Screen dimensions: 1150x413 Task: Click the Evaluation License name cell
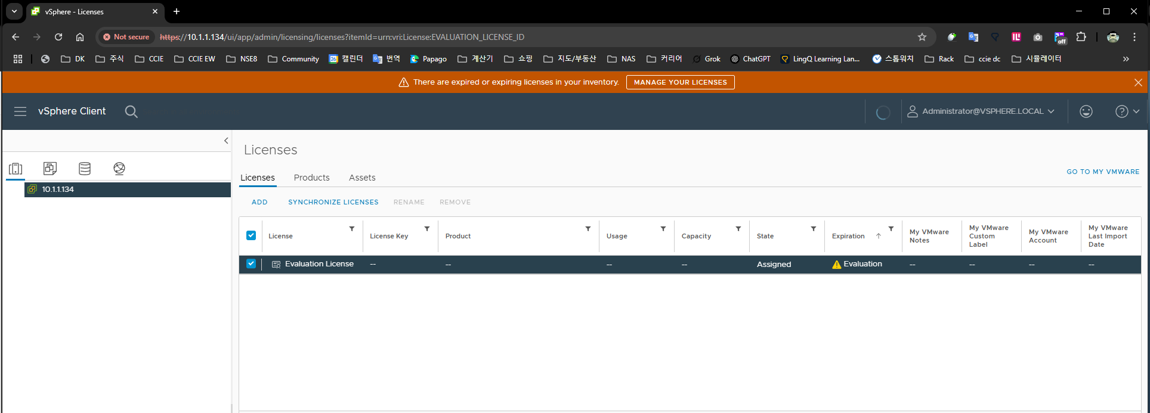(319, 264)
